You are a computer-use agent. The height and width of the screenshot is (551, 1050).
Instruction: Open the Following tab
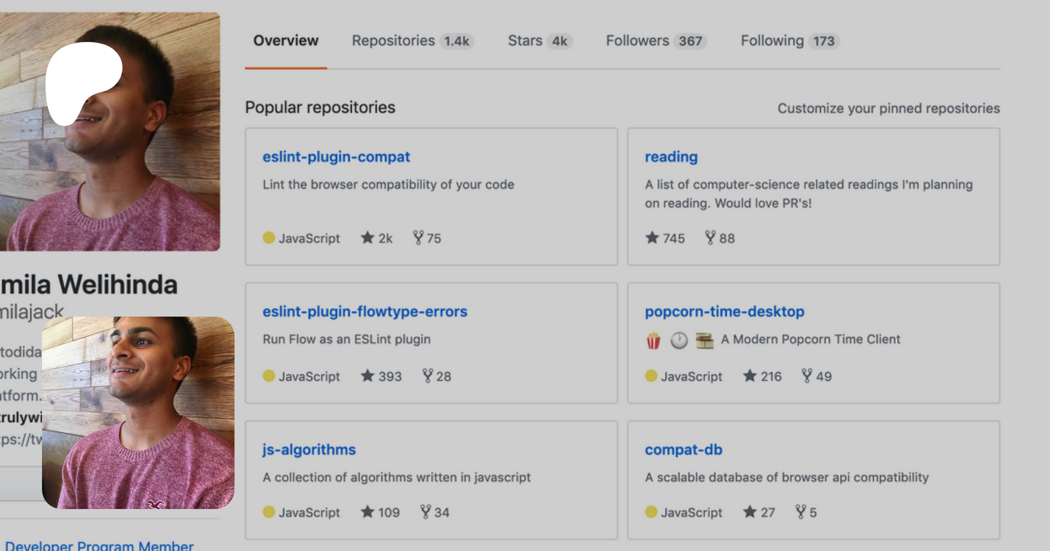(789, 41)
